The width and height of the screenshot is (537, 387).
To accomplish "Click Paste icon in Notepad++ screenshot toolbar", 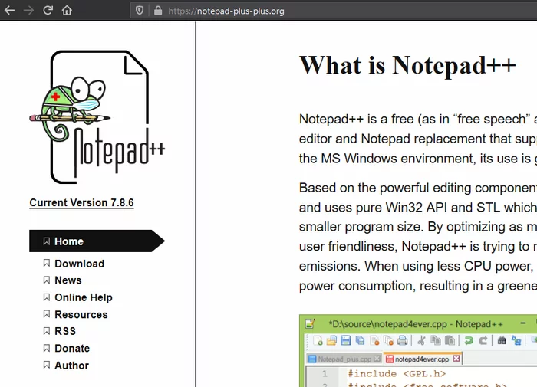I will point(450,340).
